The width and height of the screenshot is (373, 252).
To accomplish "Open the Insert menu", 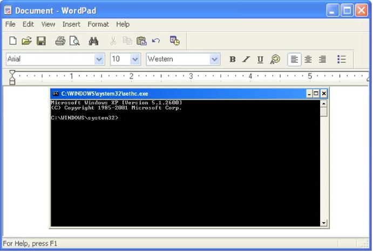I will (x=71, y=24).
